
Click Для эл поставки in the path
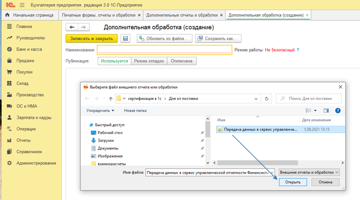183,99
